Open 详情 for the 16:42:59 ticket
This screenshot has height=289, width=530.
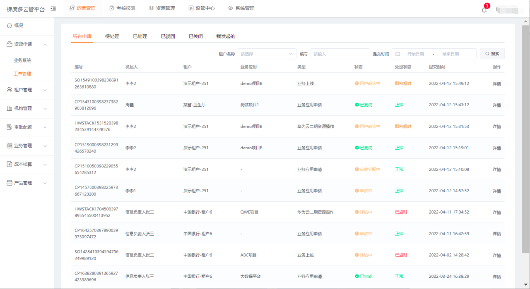[497, 234]
